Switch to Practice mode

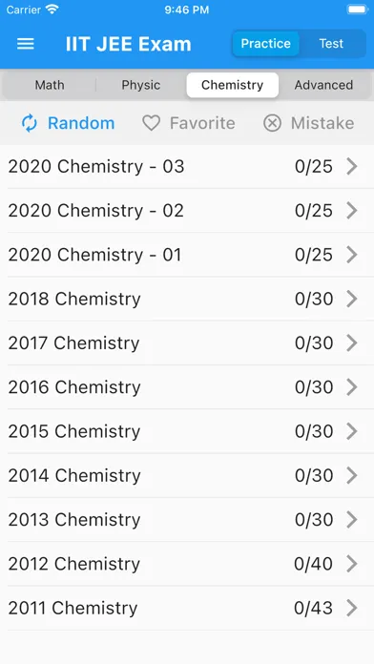tap(265, 44)
